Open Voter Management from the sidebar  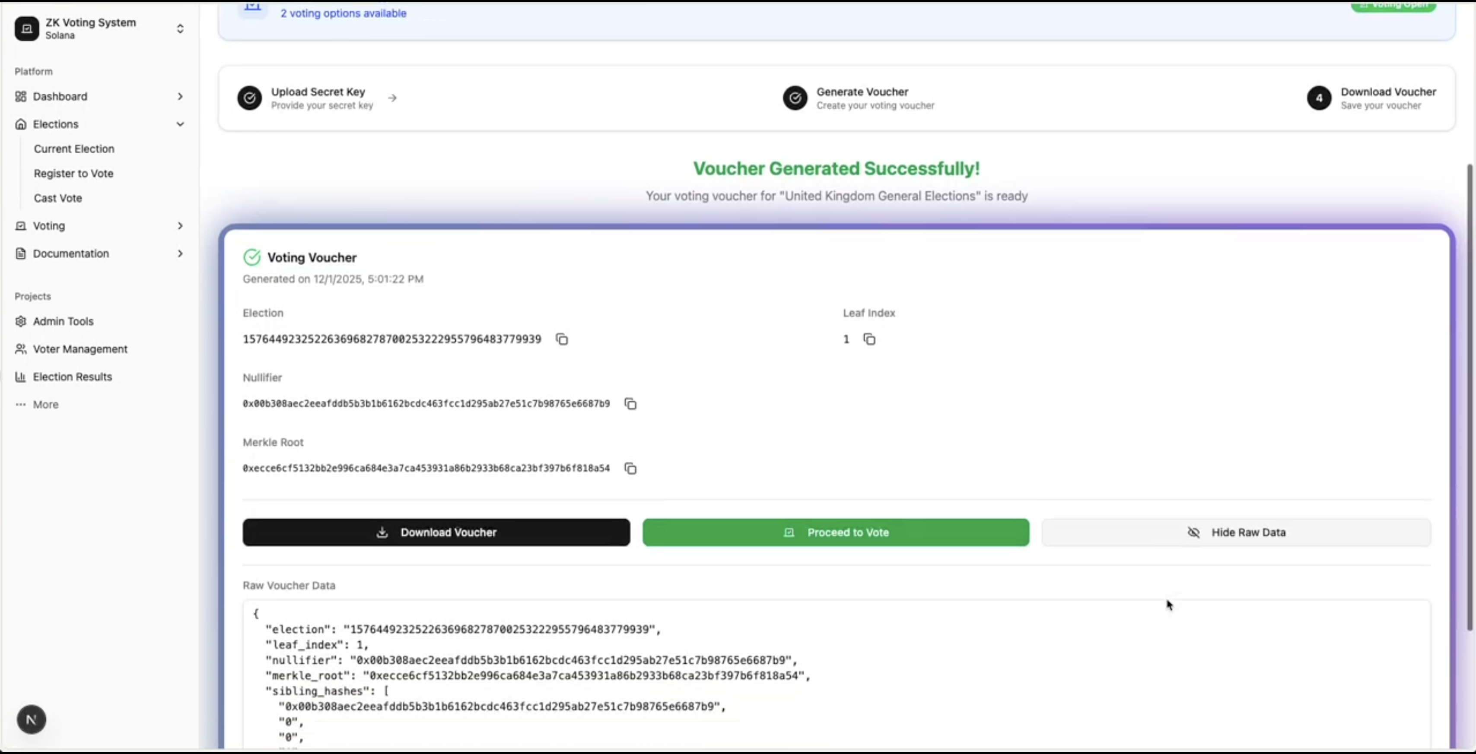click(x=80, y=349)
